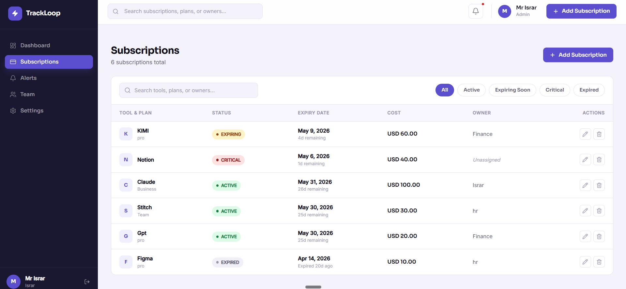626x289 pixels.
Task: Show Expiring Soon subscriptions
Action: coord(512,90)
